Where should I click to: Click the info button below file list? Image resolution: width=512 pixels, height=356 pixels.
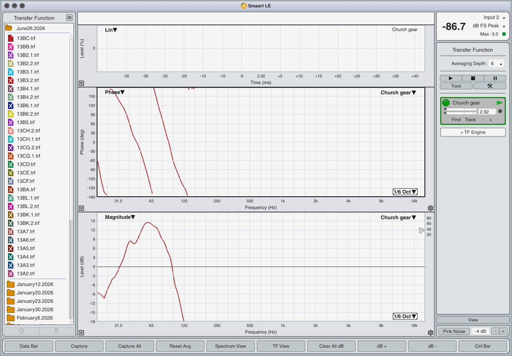21,331
